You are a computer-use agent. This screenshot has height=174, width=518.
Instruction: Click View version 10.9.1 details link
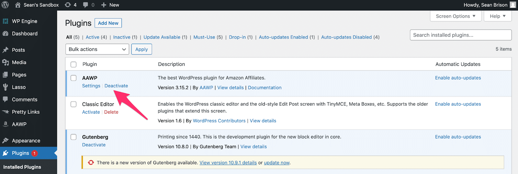228,163
